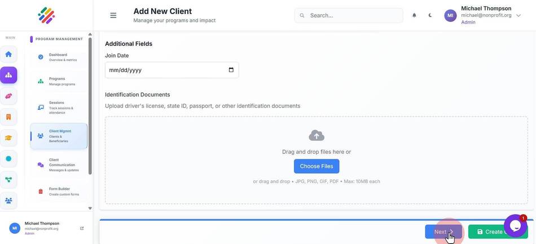This screenshot has width=536, height=244.
Task: Open the pink handshake sidebar icon
Action: [x=8, y=96]
